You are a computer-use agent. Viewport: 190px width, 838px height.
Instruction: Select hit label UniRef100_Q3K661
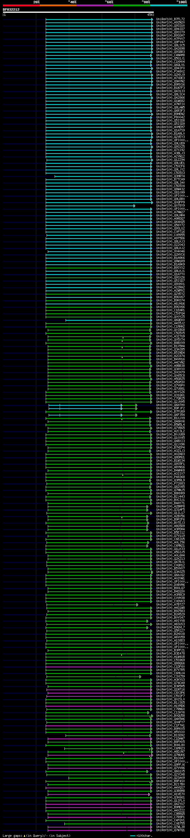pos(170,797)
